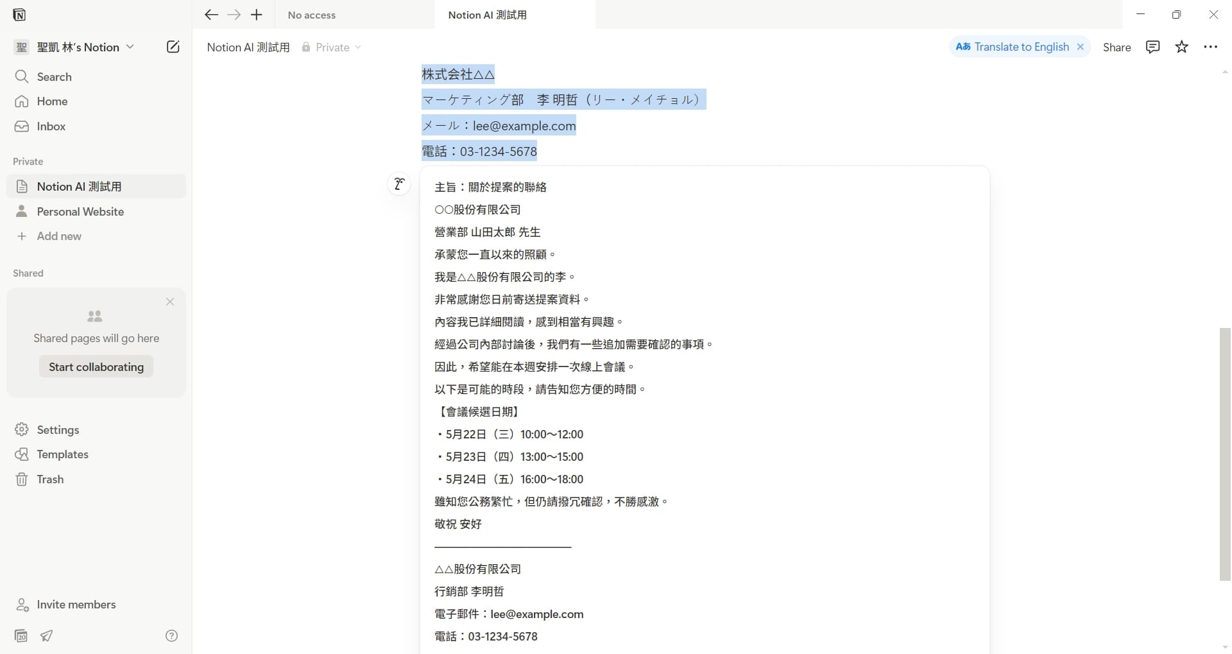Expand the workspace switcher chevron

point(131,46)
